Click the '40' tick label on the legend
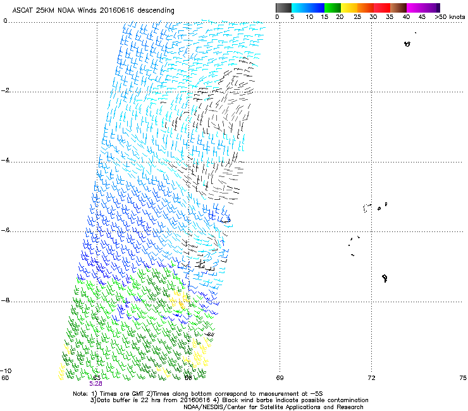 pyautogui.click(x=406, y=17)
